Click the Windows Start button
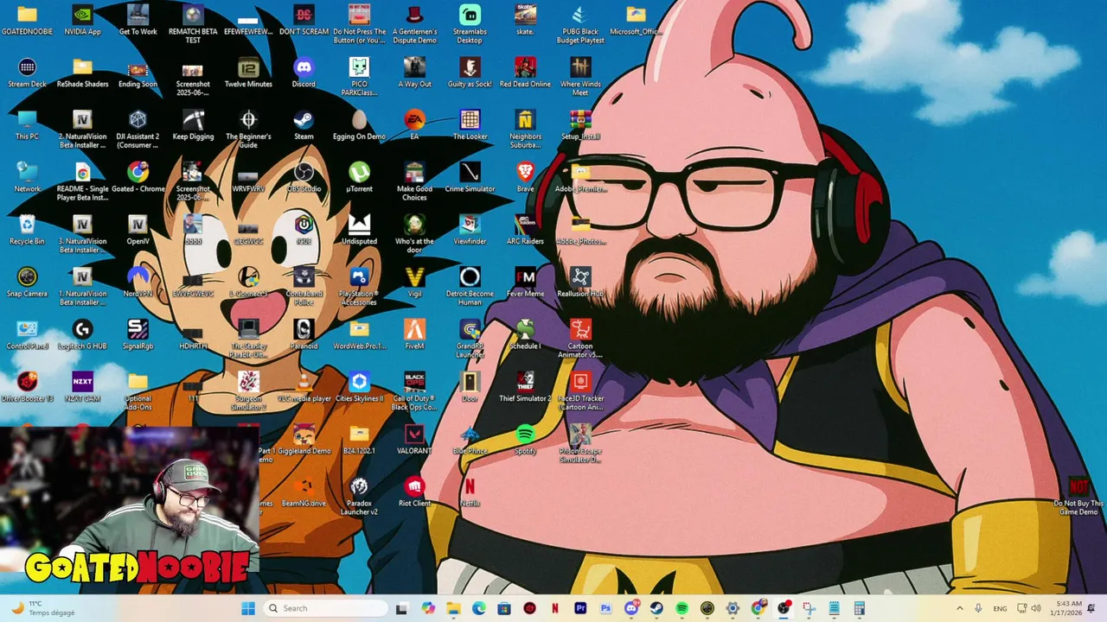This screenshot has height=622, width=1107. (x=248, y=608)
